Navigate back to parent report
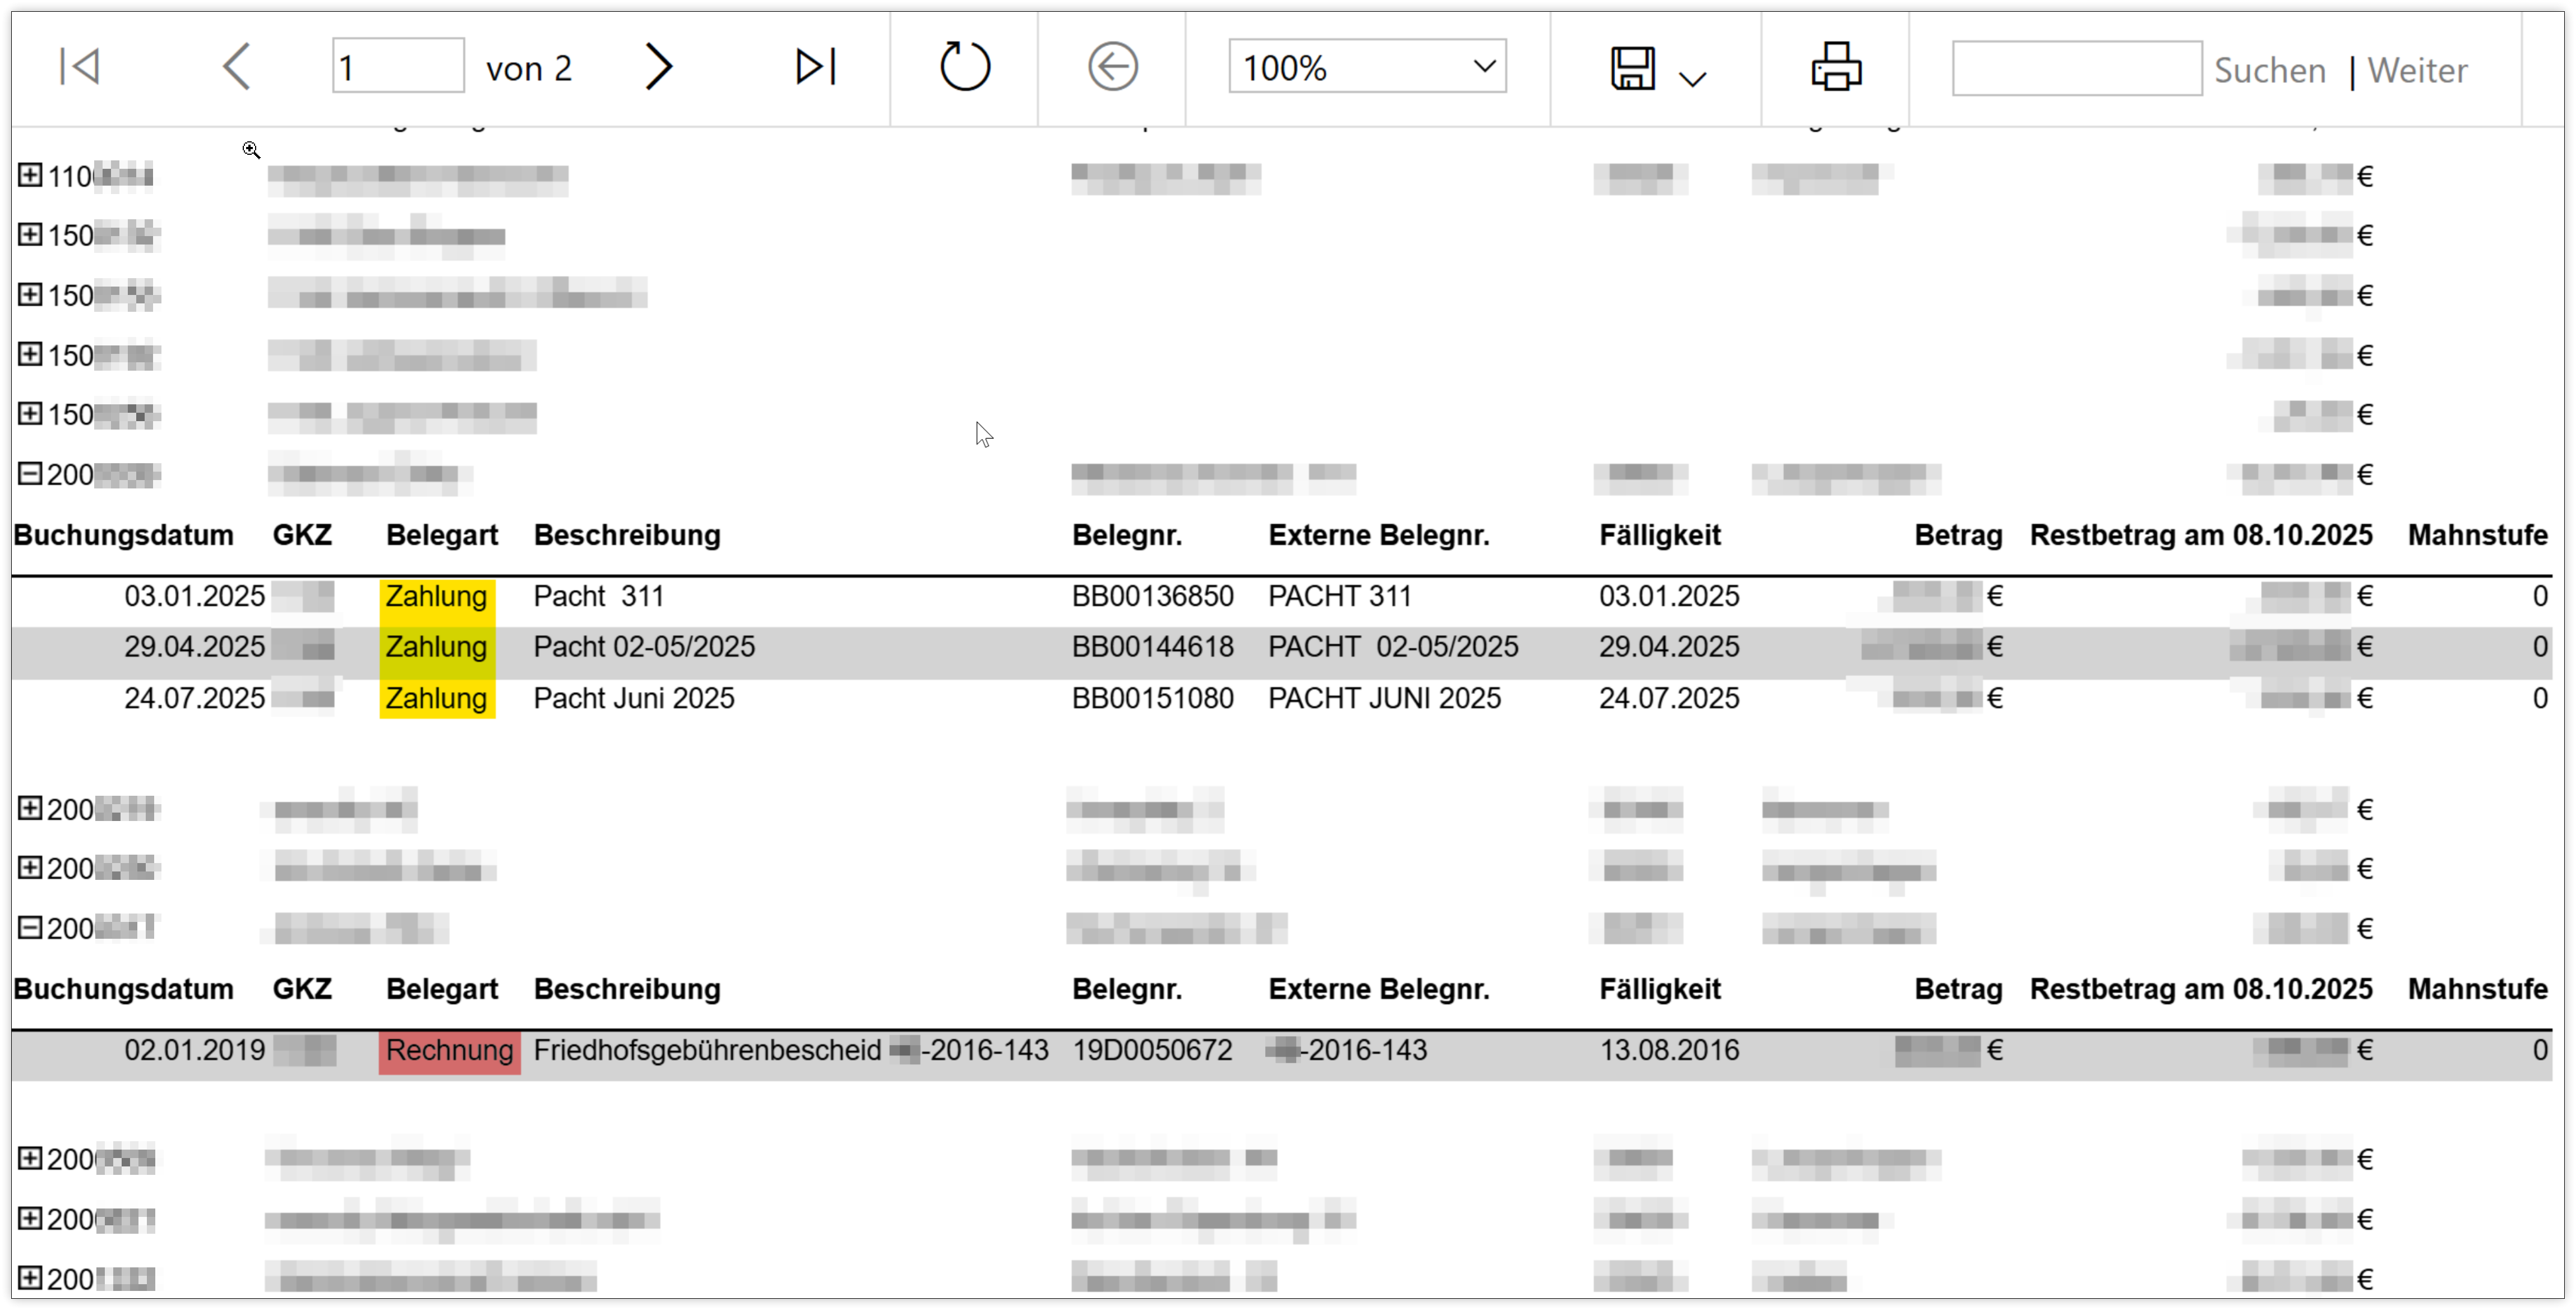 click(x=1112, y=67)
